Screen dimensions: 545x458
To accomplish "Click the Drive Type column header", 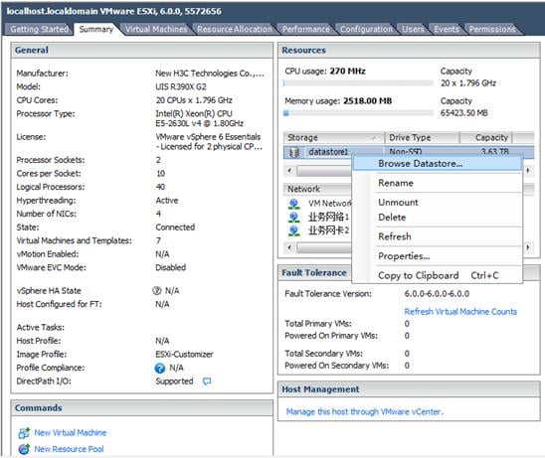I will (x=422, y=138).
